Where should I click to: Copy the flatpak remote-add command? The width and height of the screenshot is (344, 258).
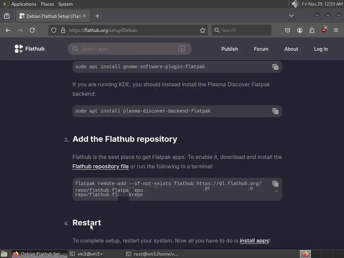click(275, 184)
